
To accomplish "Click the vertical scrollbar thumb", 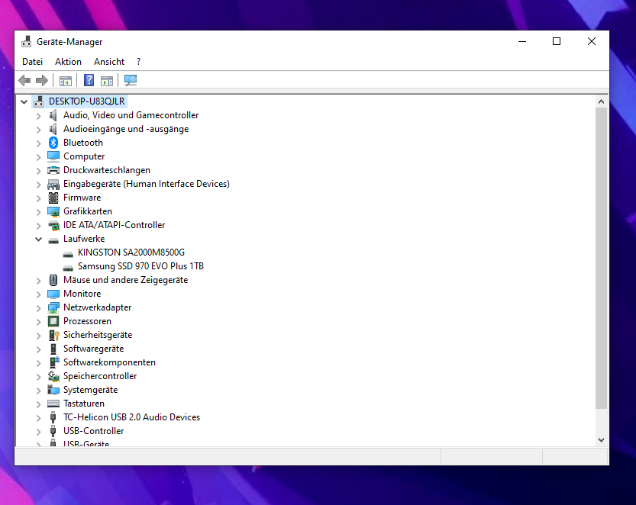I will point(601,258).
